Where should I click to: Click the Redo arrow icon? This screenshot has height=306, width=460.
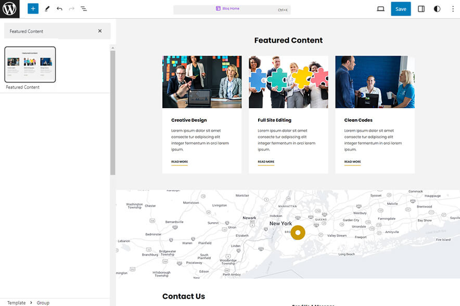tap(71, 8)
